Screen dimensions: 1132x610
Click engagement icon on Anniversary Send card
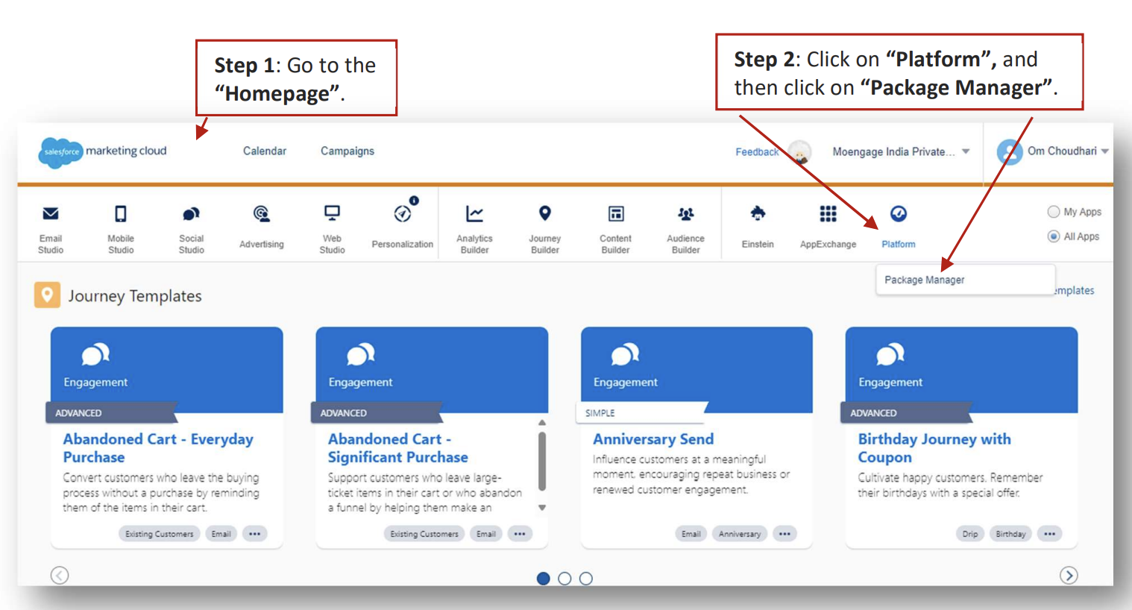click(x=625, y=354)
